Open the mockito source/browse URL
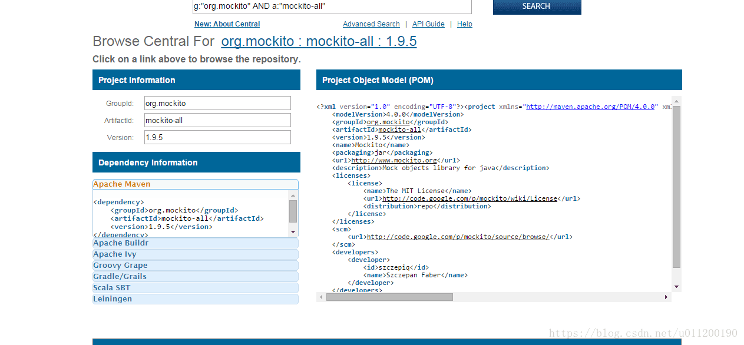 458,237
